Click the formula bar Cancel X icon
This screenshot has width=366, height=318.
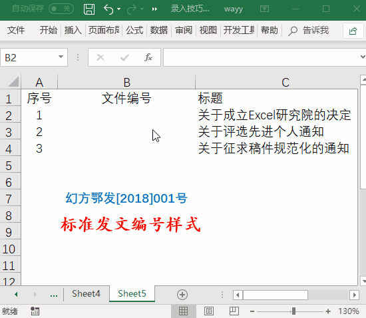point(100,57)
